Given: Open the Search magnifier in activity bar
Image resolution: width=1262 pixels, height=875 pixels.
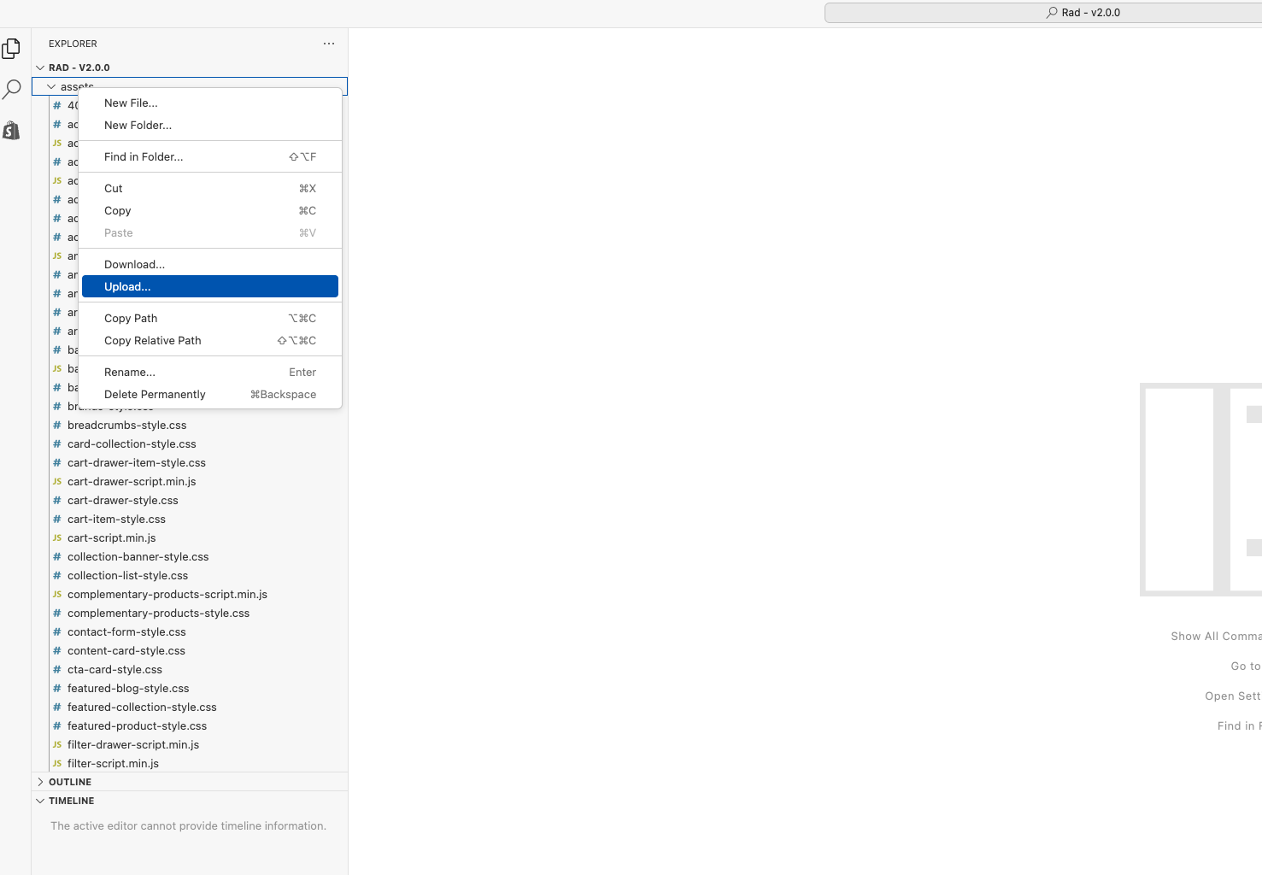Looking at the screenshot, I should coord(12,89).
